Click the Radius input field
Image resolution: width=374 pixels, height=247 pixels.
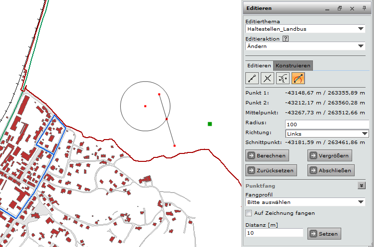[327, 124]
